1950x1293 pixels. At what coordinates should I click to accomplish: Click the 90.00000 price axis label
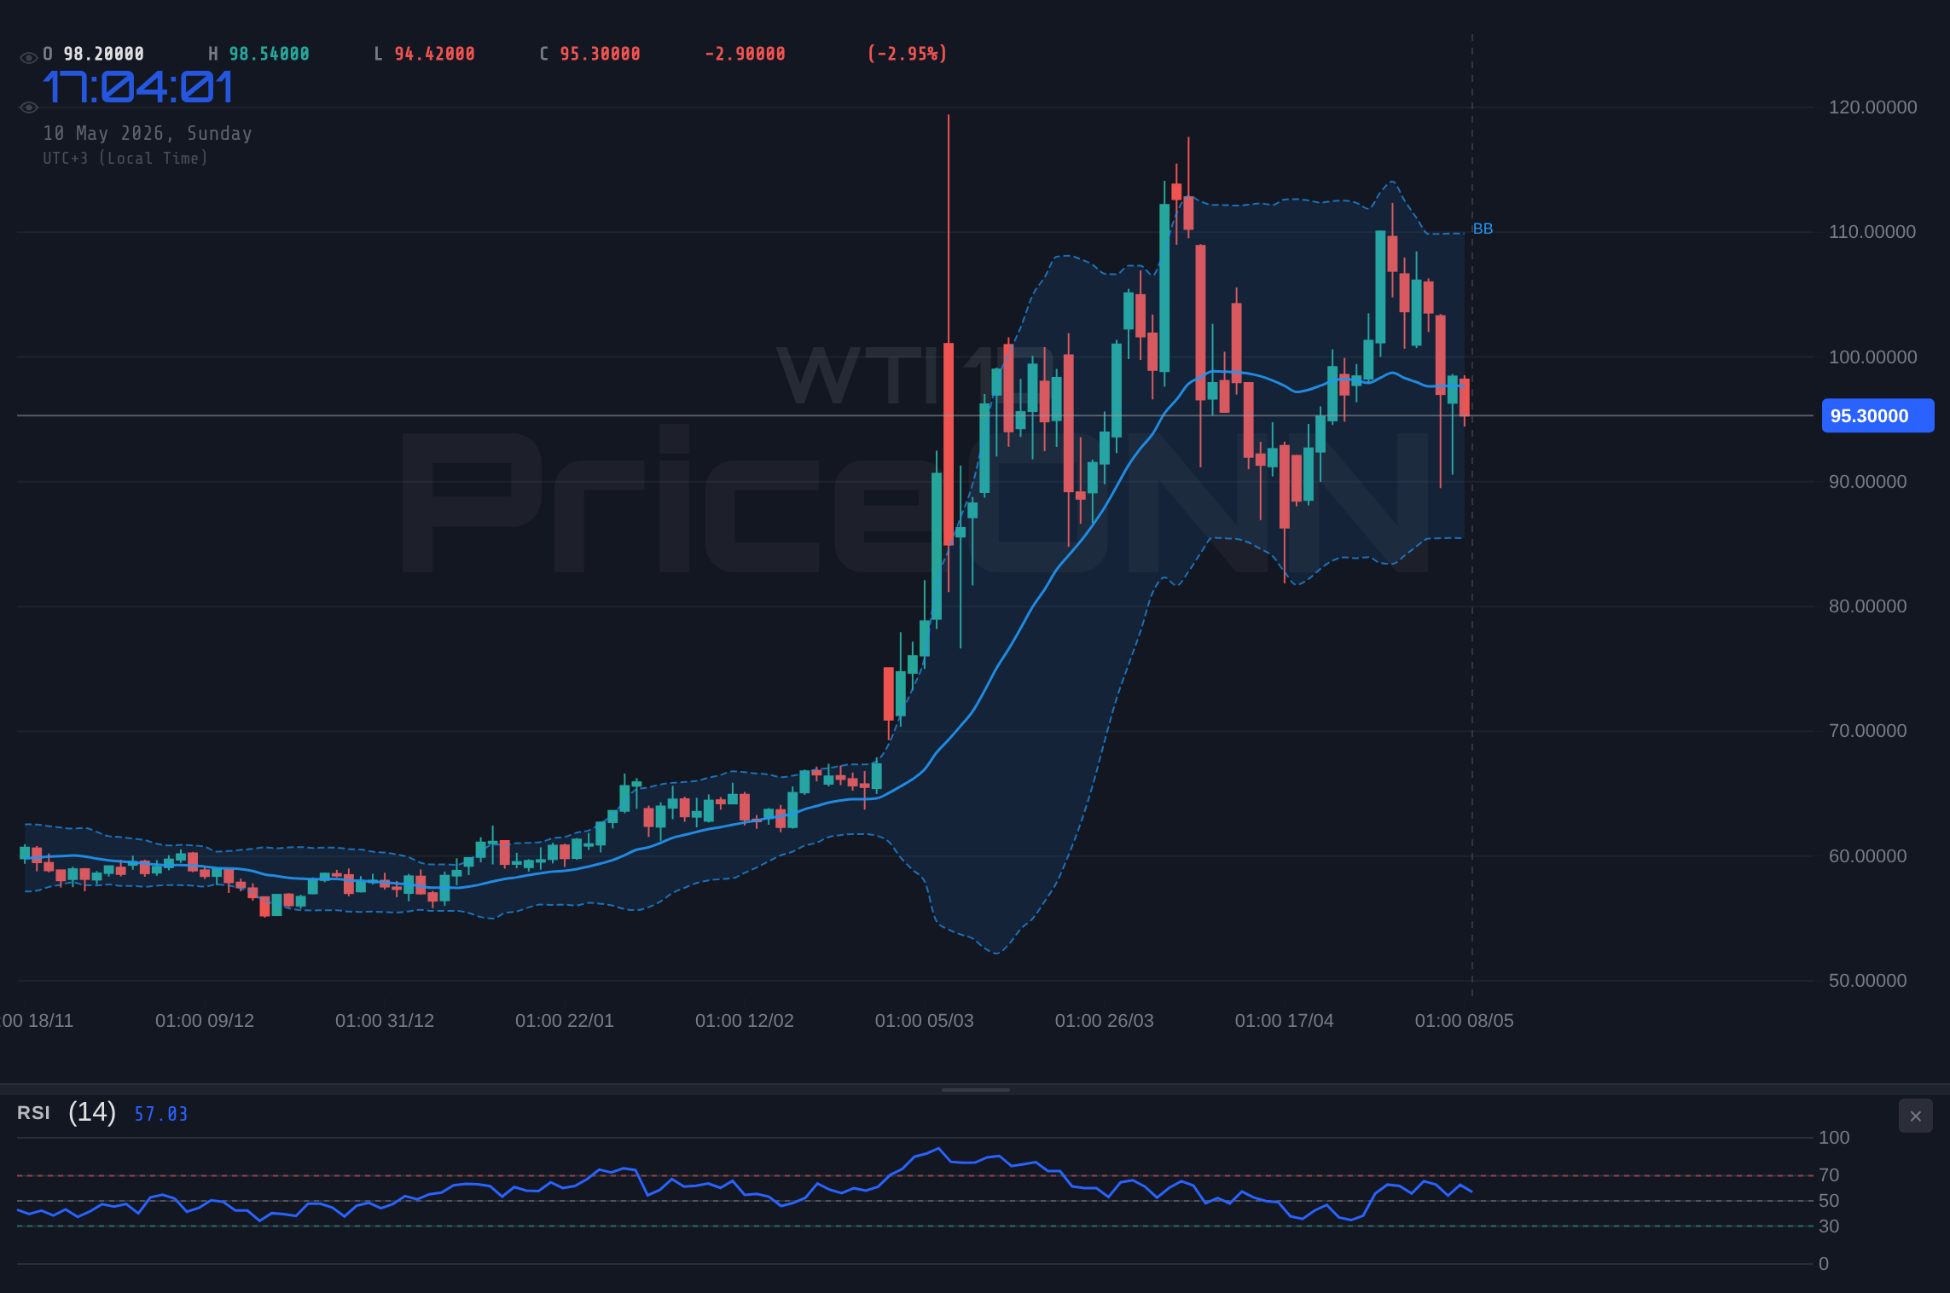[1867, 481]
